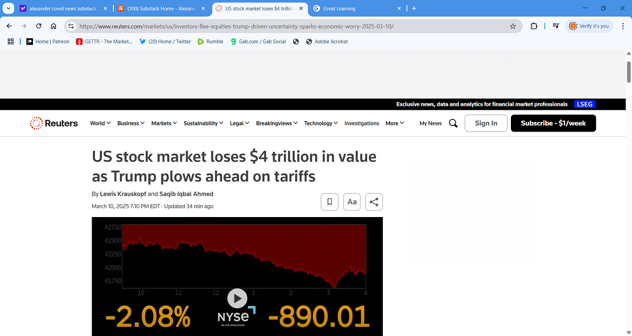Click the page vertical scrollbar thumb
Screen dimensions: 632x336
[x=629, y=72]
